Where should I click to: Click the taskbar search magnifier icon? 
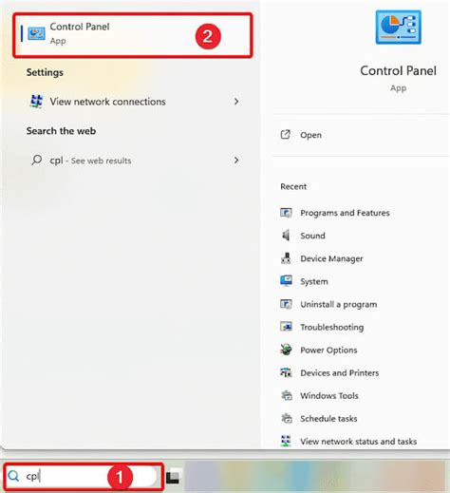pyautogui.click(x=13, y=476)
